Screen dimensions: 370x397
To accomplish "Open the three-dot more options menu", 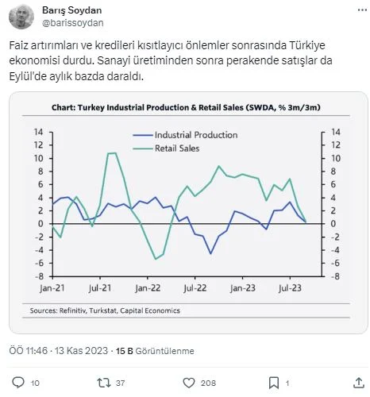I will 362,10.
